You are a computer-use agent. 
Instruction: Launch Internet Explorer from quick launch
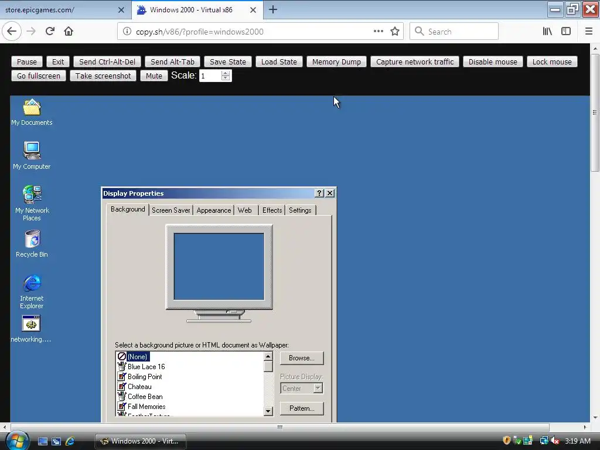70,441
